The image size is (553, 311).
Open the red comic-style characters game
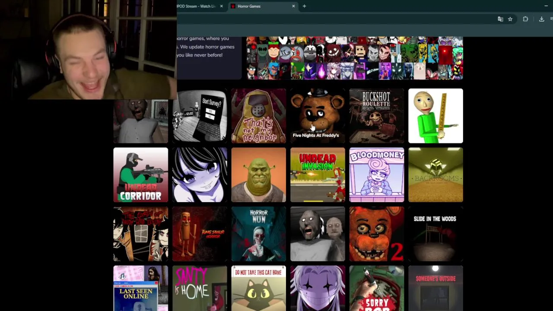click(x=140, y=234)
